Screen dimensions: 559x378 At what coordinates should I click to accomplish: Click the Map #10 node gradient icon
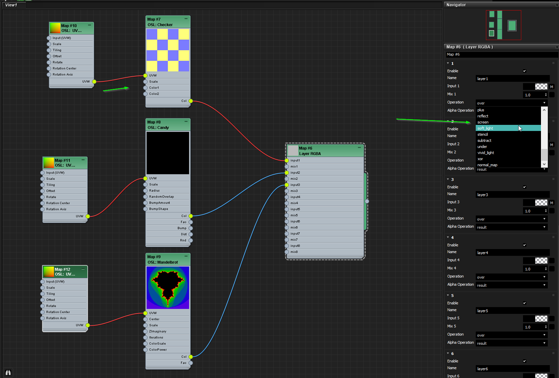click(x=55, y=28)
